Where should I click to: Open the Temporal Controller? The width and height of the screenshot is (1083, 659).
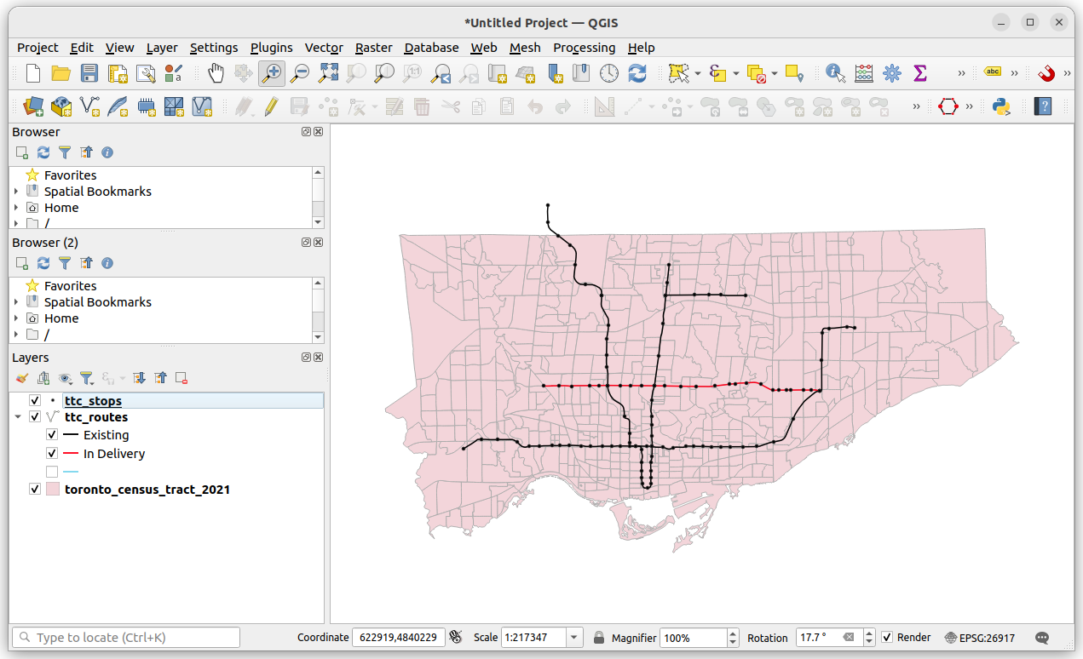click(609, 73)
